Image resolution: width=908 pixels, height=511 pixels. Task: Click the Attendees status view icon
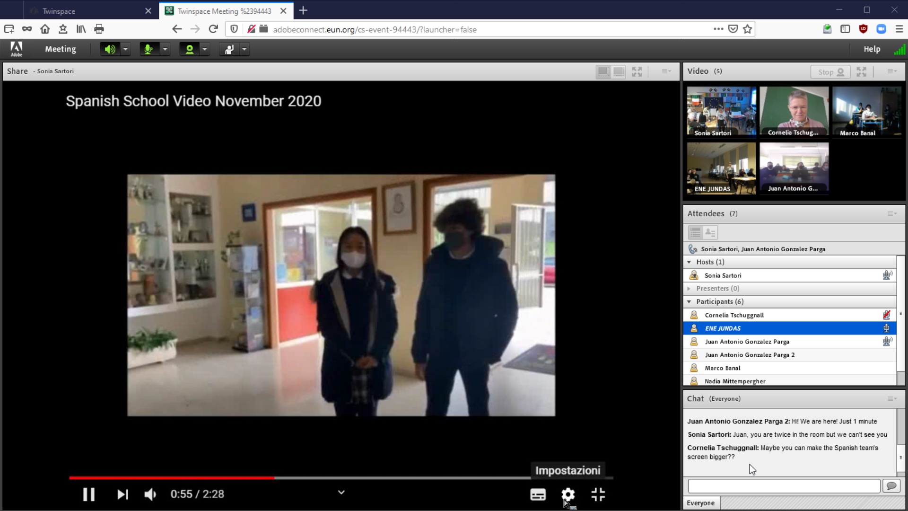710,232
